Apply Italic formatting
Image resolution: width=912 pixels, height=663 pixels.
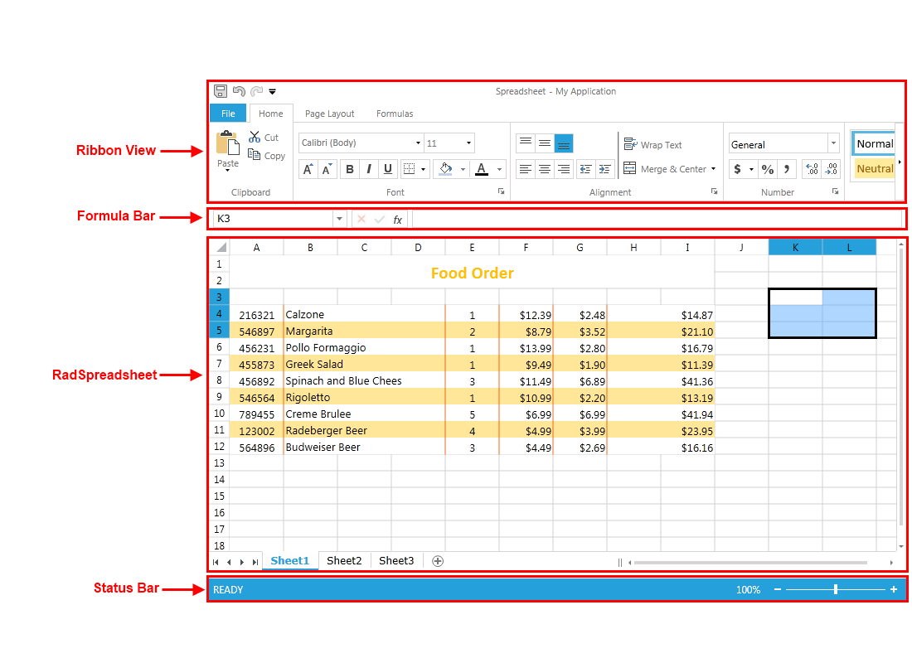pos(369,168)
